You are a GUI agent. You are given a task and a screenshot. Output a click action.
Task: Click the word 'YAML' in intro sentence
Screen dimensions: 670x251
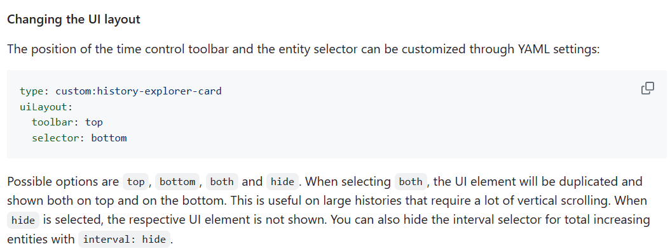click(x=534, y=49)
